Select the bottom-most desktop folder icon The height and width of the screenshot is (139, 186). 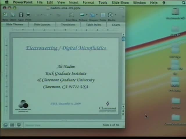(x=176, y=118)
